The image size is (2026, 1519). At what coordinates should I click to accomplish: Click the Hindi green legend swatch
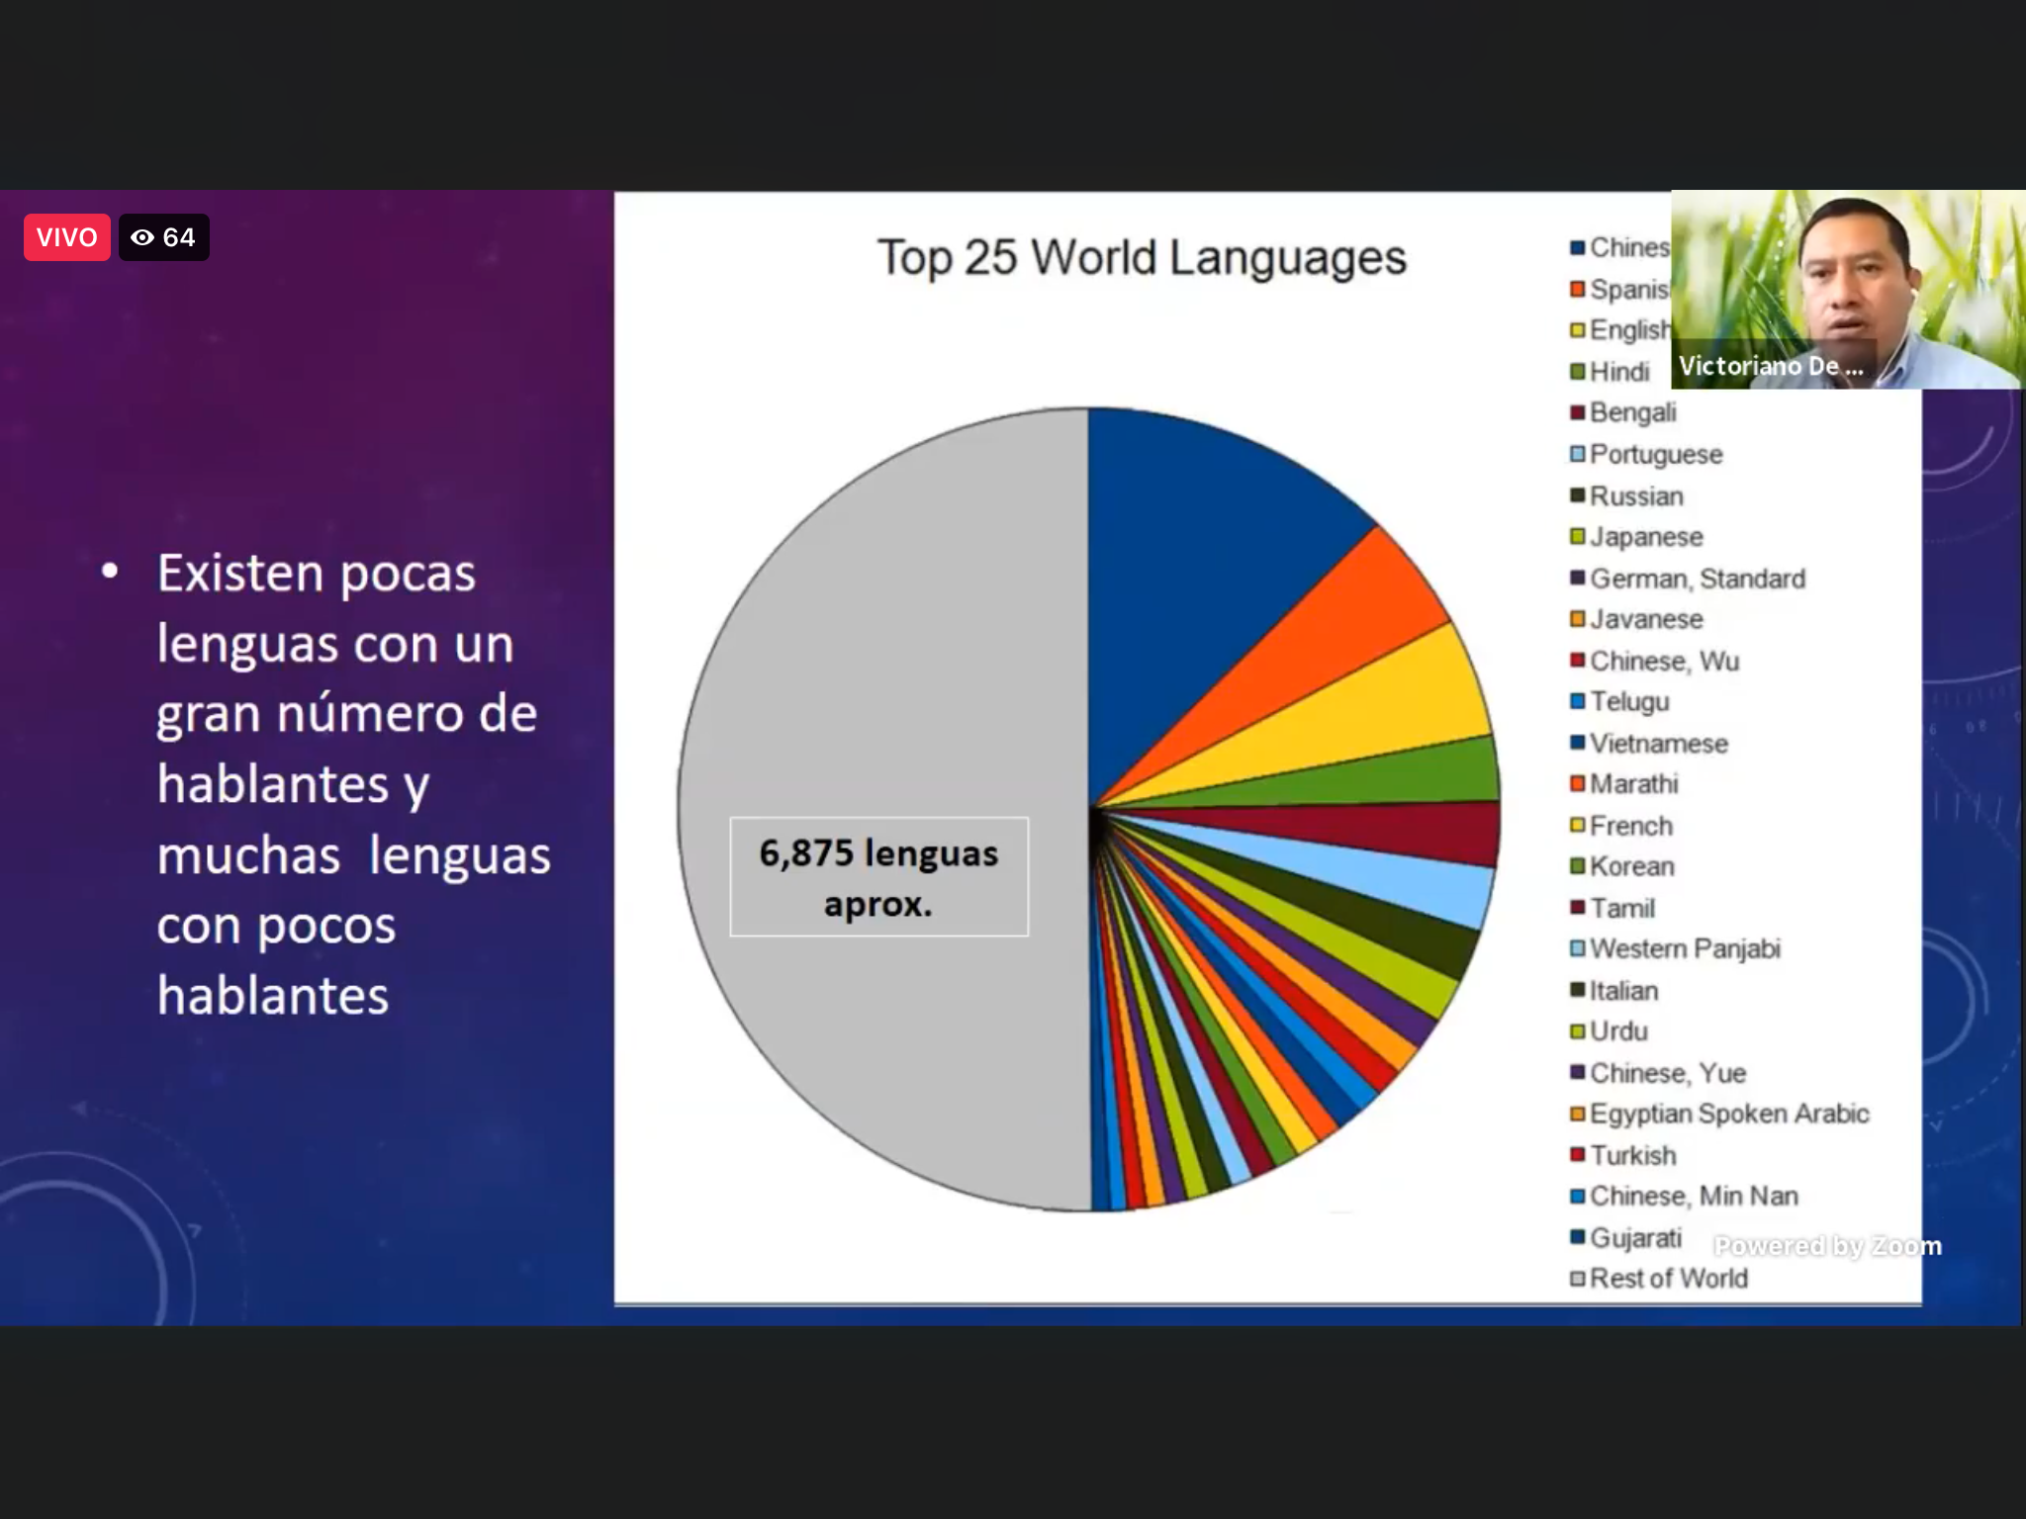pyautogui.click(x=1577, y=372)
